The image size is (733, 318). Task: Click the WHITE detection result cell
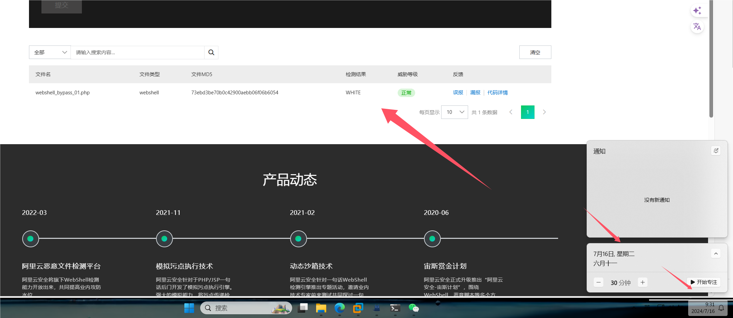pyautogui.click(x=353, y=93)
